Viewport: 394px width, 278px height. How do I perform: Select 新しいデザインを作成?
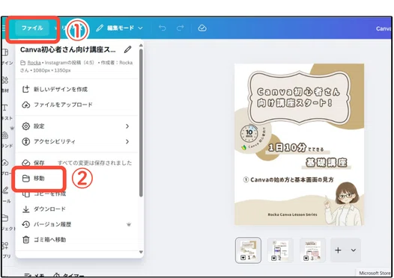(x=77, y=89)
